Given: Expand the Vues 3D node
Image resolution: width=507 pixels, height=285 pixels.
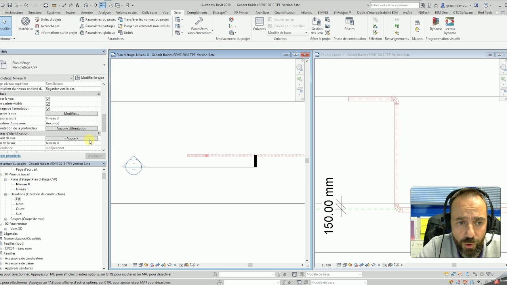Looking at the screenshot, I should [x=6, y=229].
